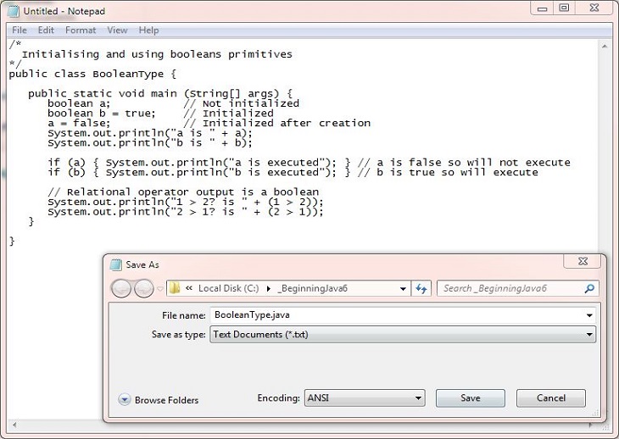The image size is (619, 439).
Task: Click the Notepad scroll up arrow
Action: tap(605, 47)
